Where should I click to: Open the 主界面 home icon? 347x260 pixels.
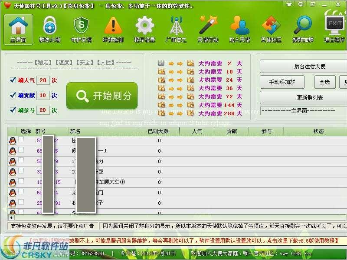(x=18, y=30)
